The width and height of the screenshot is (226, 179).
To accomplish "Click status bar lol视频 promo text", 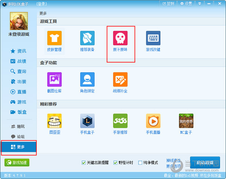I will pos(192,175).
